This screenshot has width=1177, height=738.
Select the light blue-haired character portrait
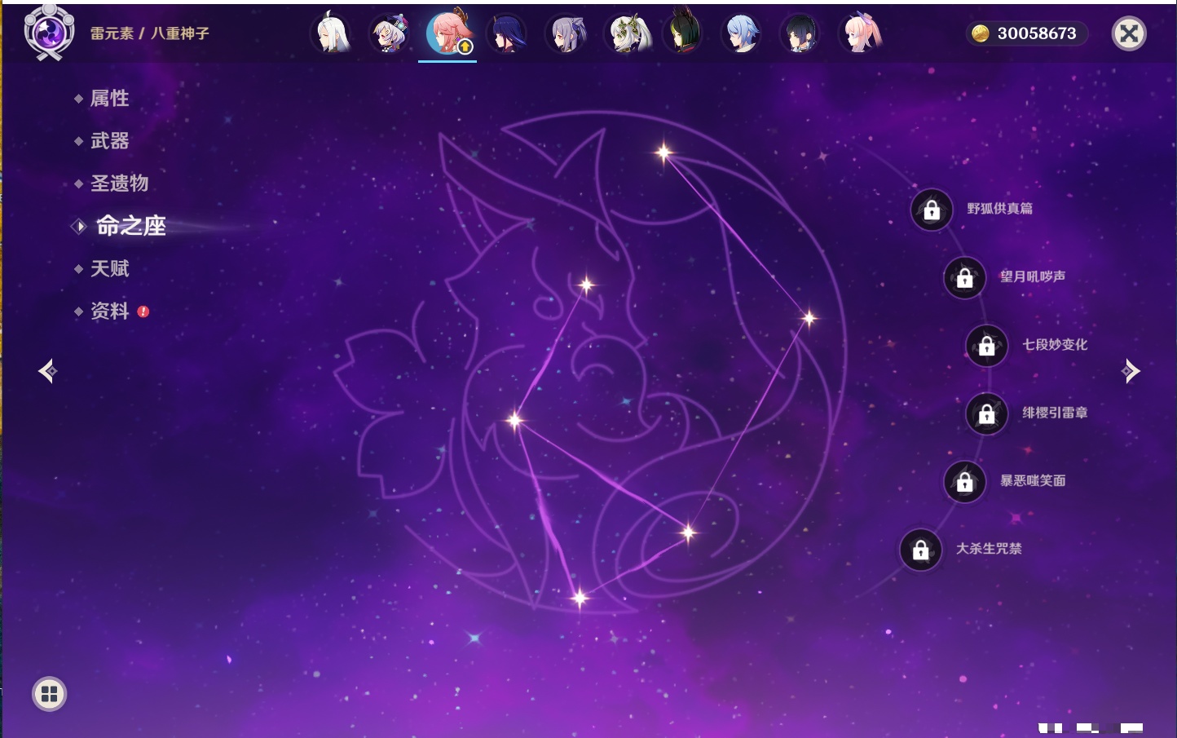(742, 34)
